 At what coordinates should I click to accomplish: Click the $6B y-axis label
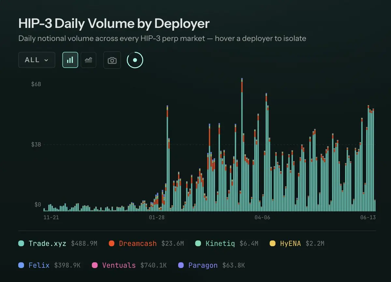click(x=36, y=84)
